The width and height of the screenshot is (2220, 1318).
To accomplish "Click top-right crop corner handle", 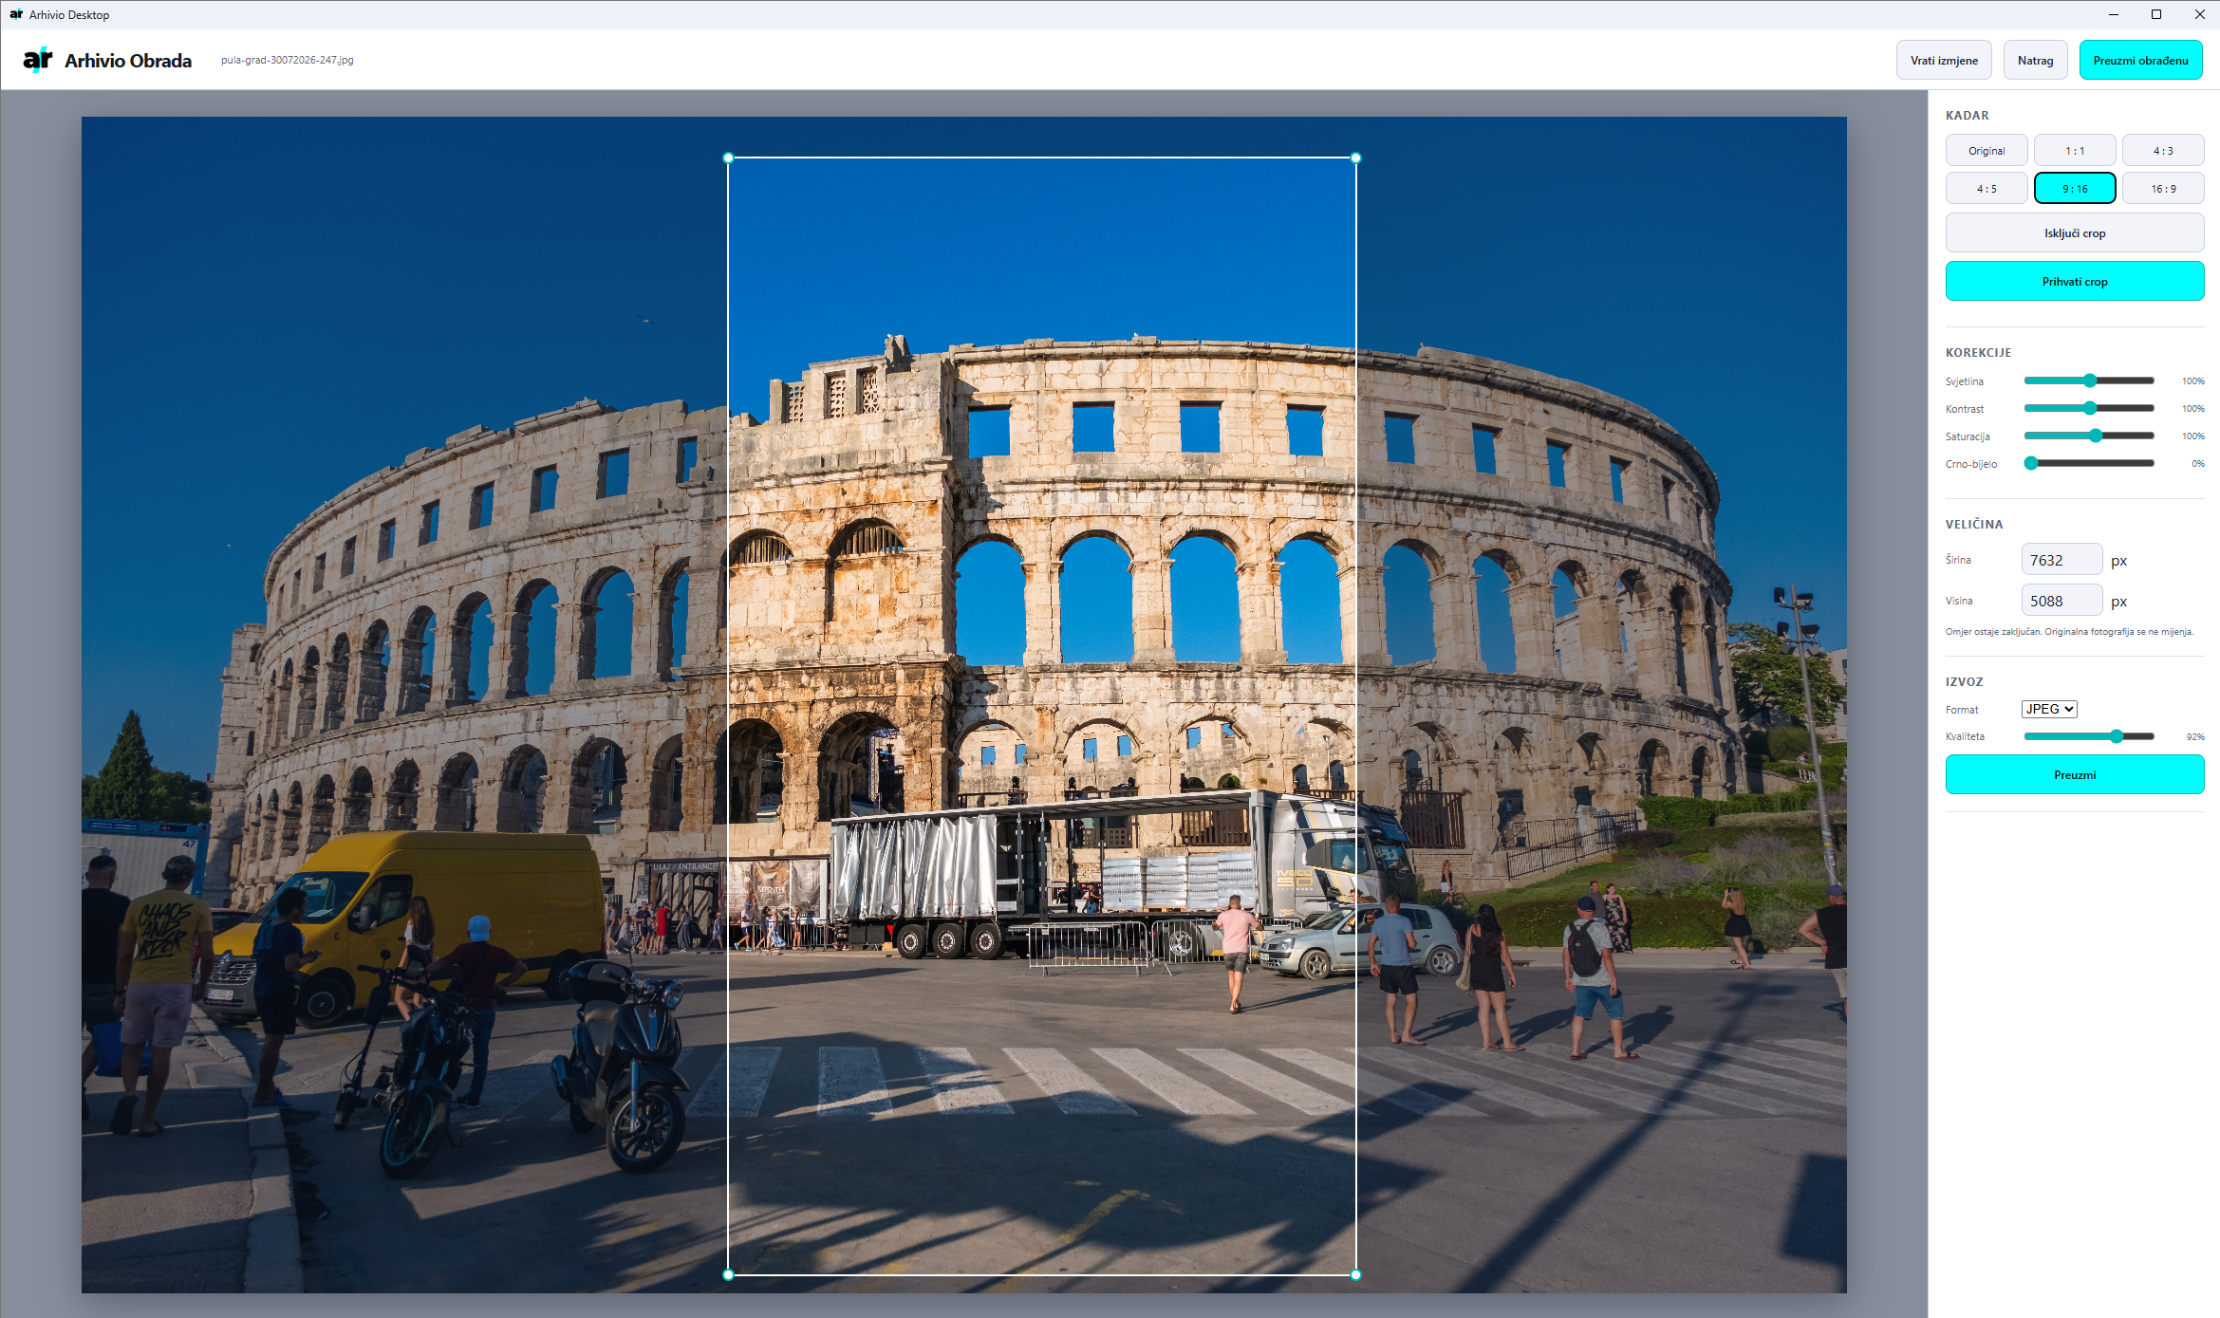I will click(1355, 158).
